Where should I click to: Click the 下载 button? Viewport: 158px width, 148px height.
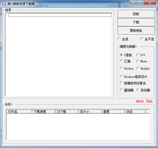coord(136,22)
